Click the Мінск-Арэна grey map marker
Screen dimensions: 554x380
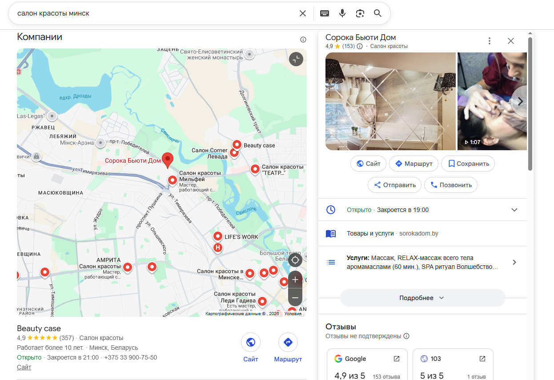coord(100,143)
